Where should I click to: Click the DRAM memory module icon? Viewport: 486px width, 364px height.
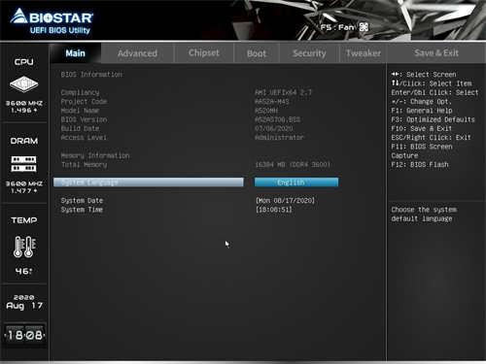click(23, 164)
